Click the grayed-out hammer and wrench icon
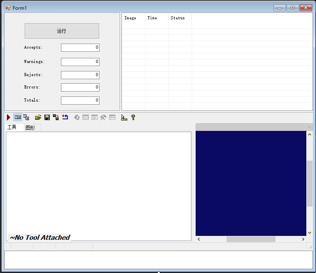The height and width of the screenshot is (273, 316). [x=103, y=117]
